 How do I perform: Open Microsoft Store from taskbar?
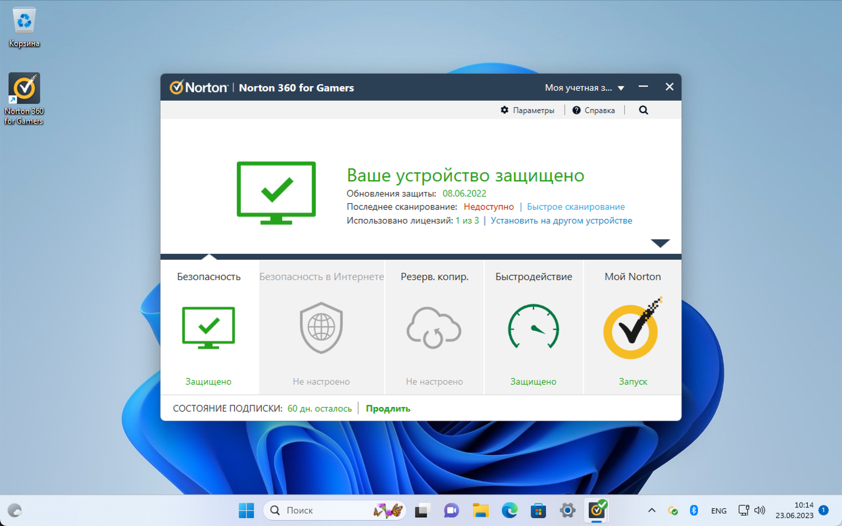pyautogui.click(x=539, y=510)
